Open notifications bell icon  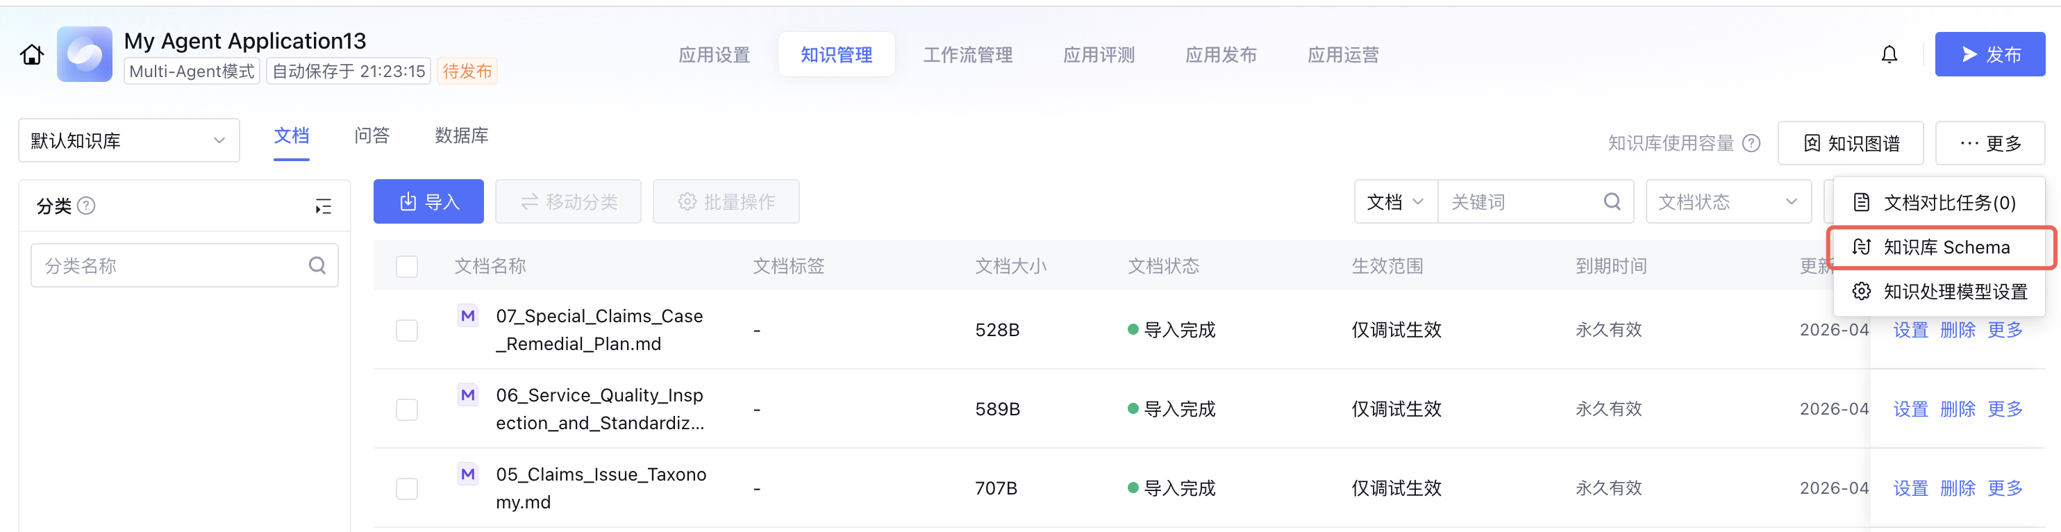pyautogui.click(x=1889, y=54)
